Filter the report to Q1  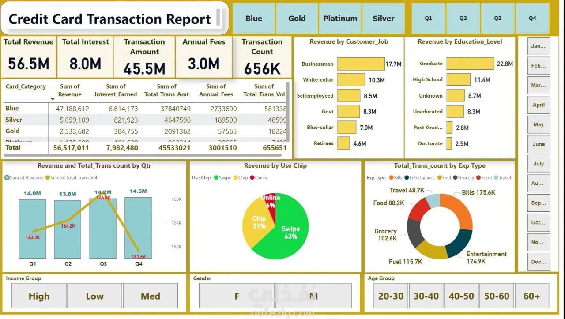429,19
